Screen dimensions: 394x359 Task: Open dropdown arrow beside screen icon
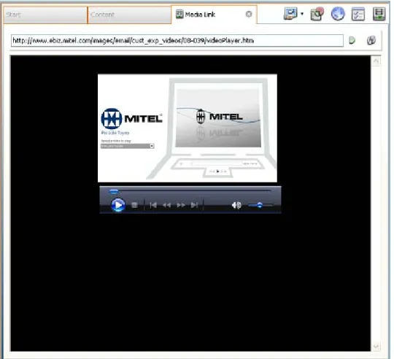point(302,14)
